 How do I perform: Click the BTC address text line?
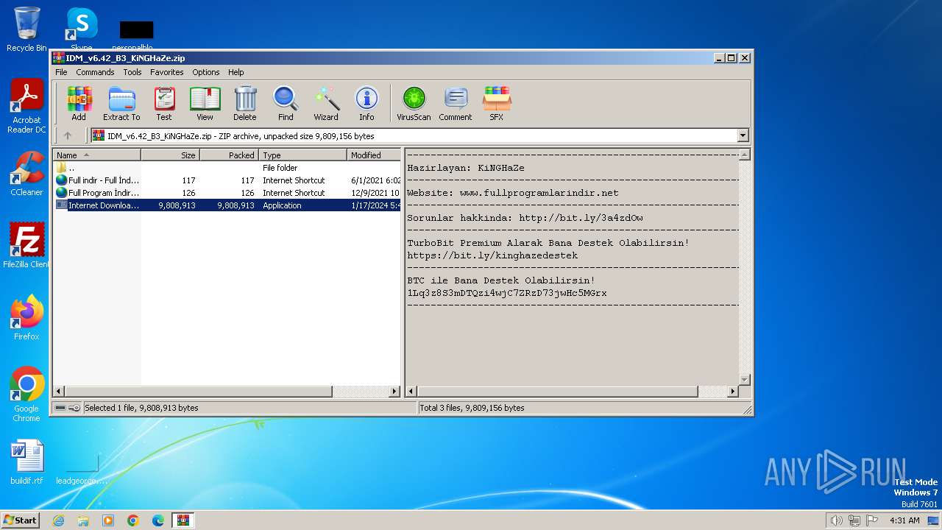507,293
